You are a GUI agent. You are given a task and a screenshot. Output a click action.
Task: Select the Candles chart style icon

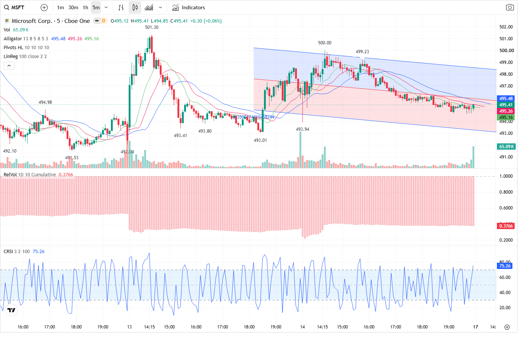(135, 7)
